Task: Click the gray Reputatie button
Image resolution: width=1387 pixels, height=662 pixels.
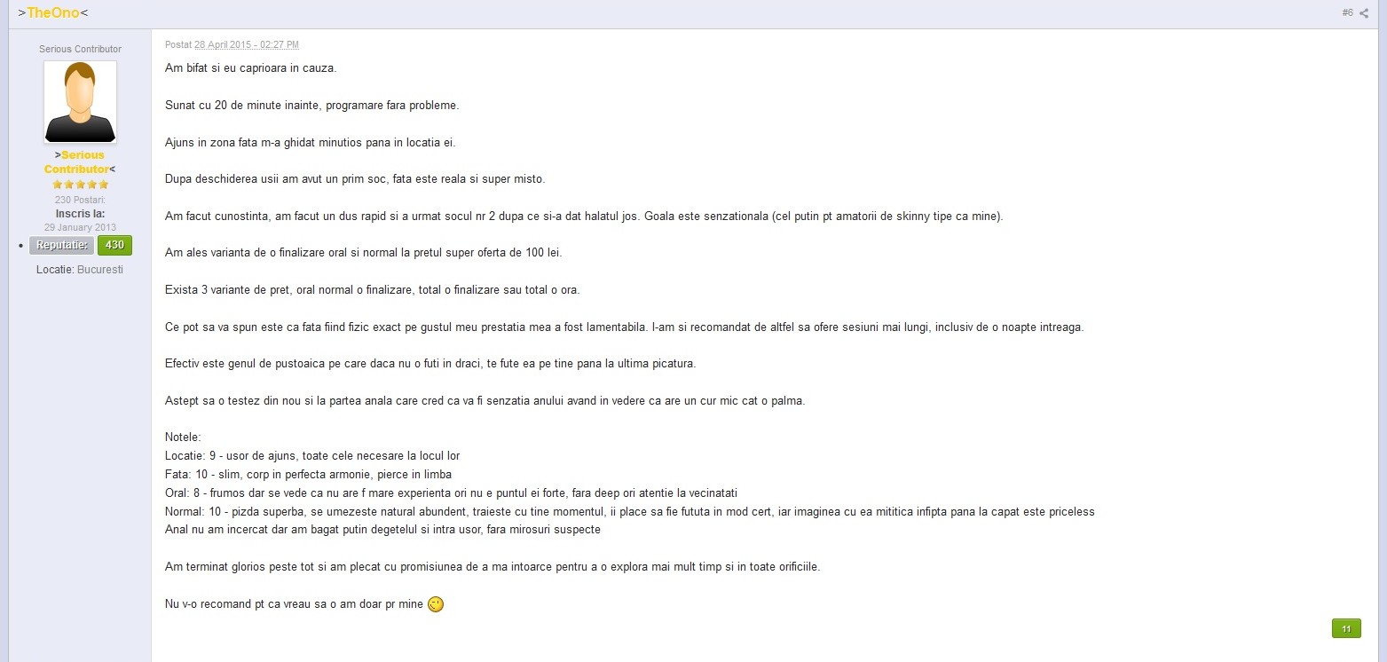Action: click(x=61, y=245)
